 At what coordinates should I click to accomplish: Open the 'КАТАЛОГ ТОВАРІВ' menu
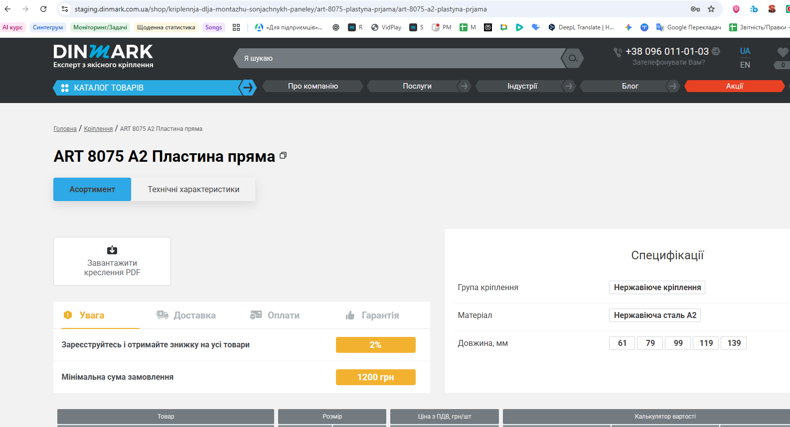point(155,88)
